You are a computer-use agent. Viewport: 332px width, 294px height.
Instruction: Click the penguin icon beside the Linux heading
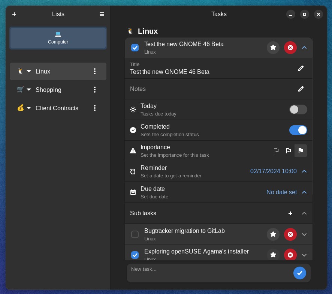pos(130,31)
